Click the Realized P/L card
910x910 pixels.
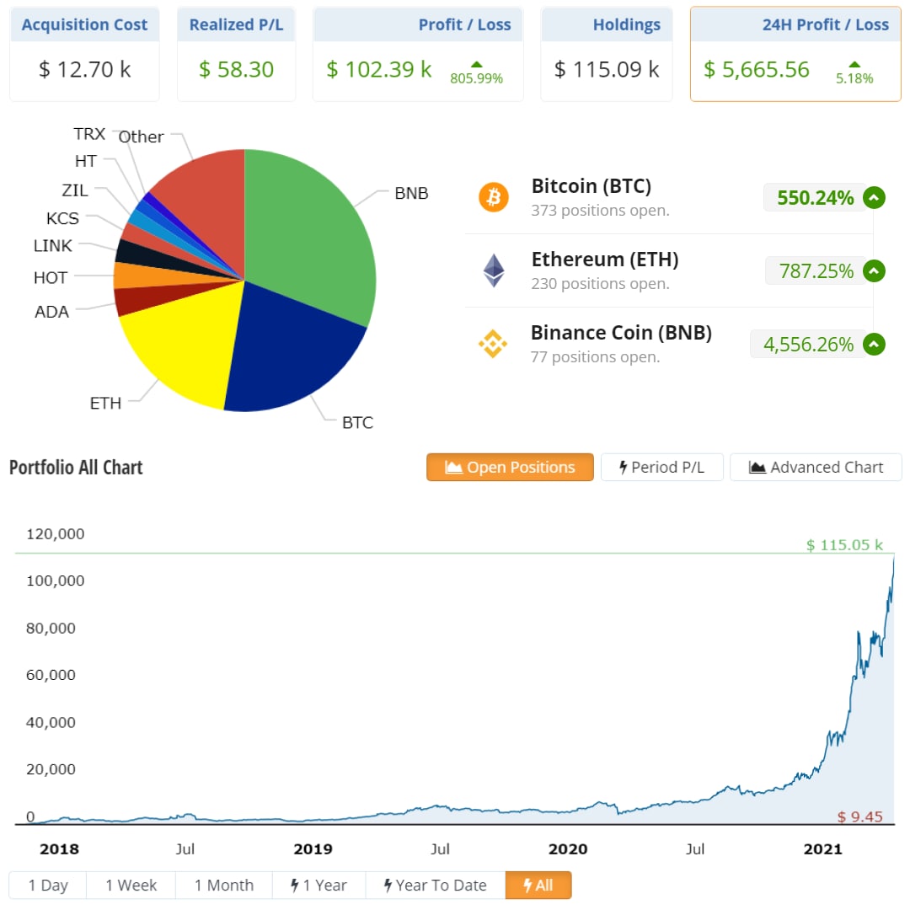coord(236,54)
